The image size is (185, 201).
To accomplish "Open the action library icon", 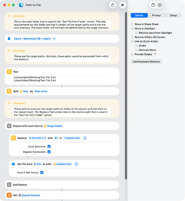I will pos(153,5).
